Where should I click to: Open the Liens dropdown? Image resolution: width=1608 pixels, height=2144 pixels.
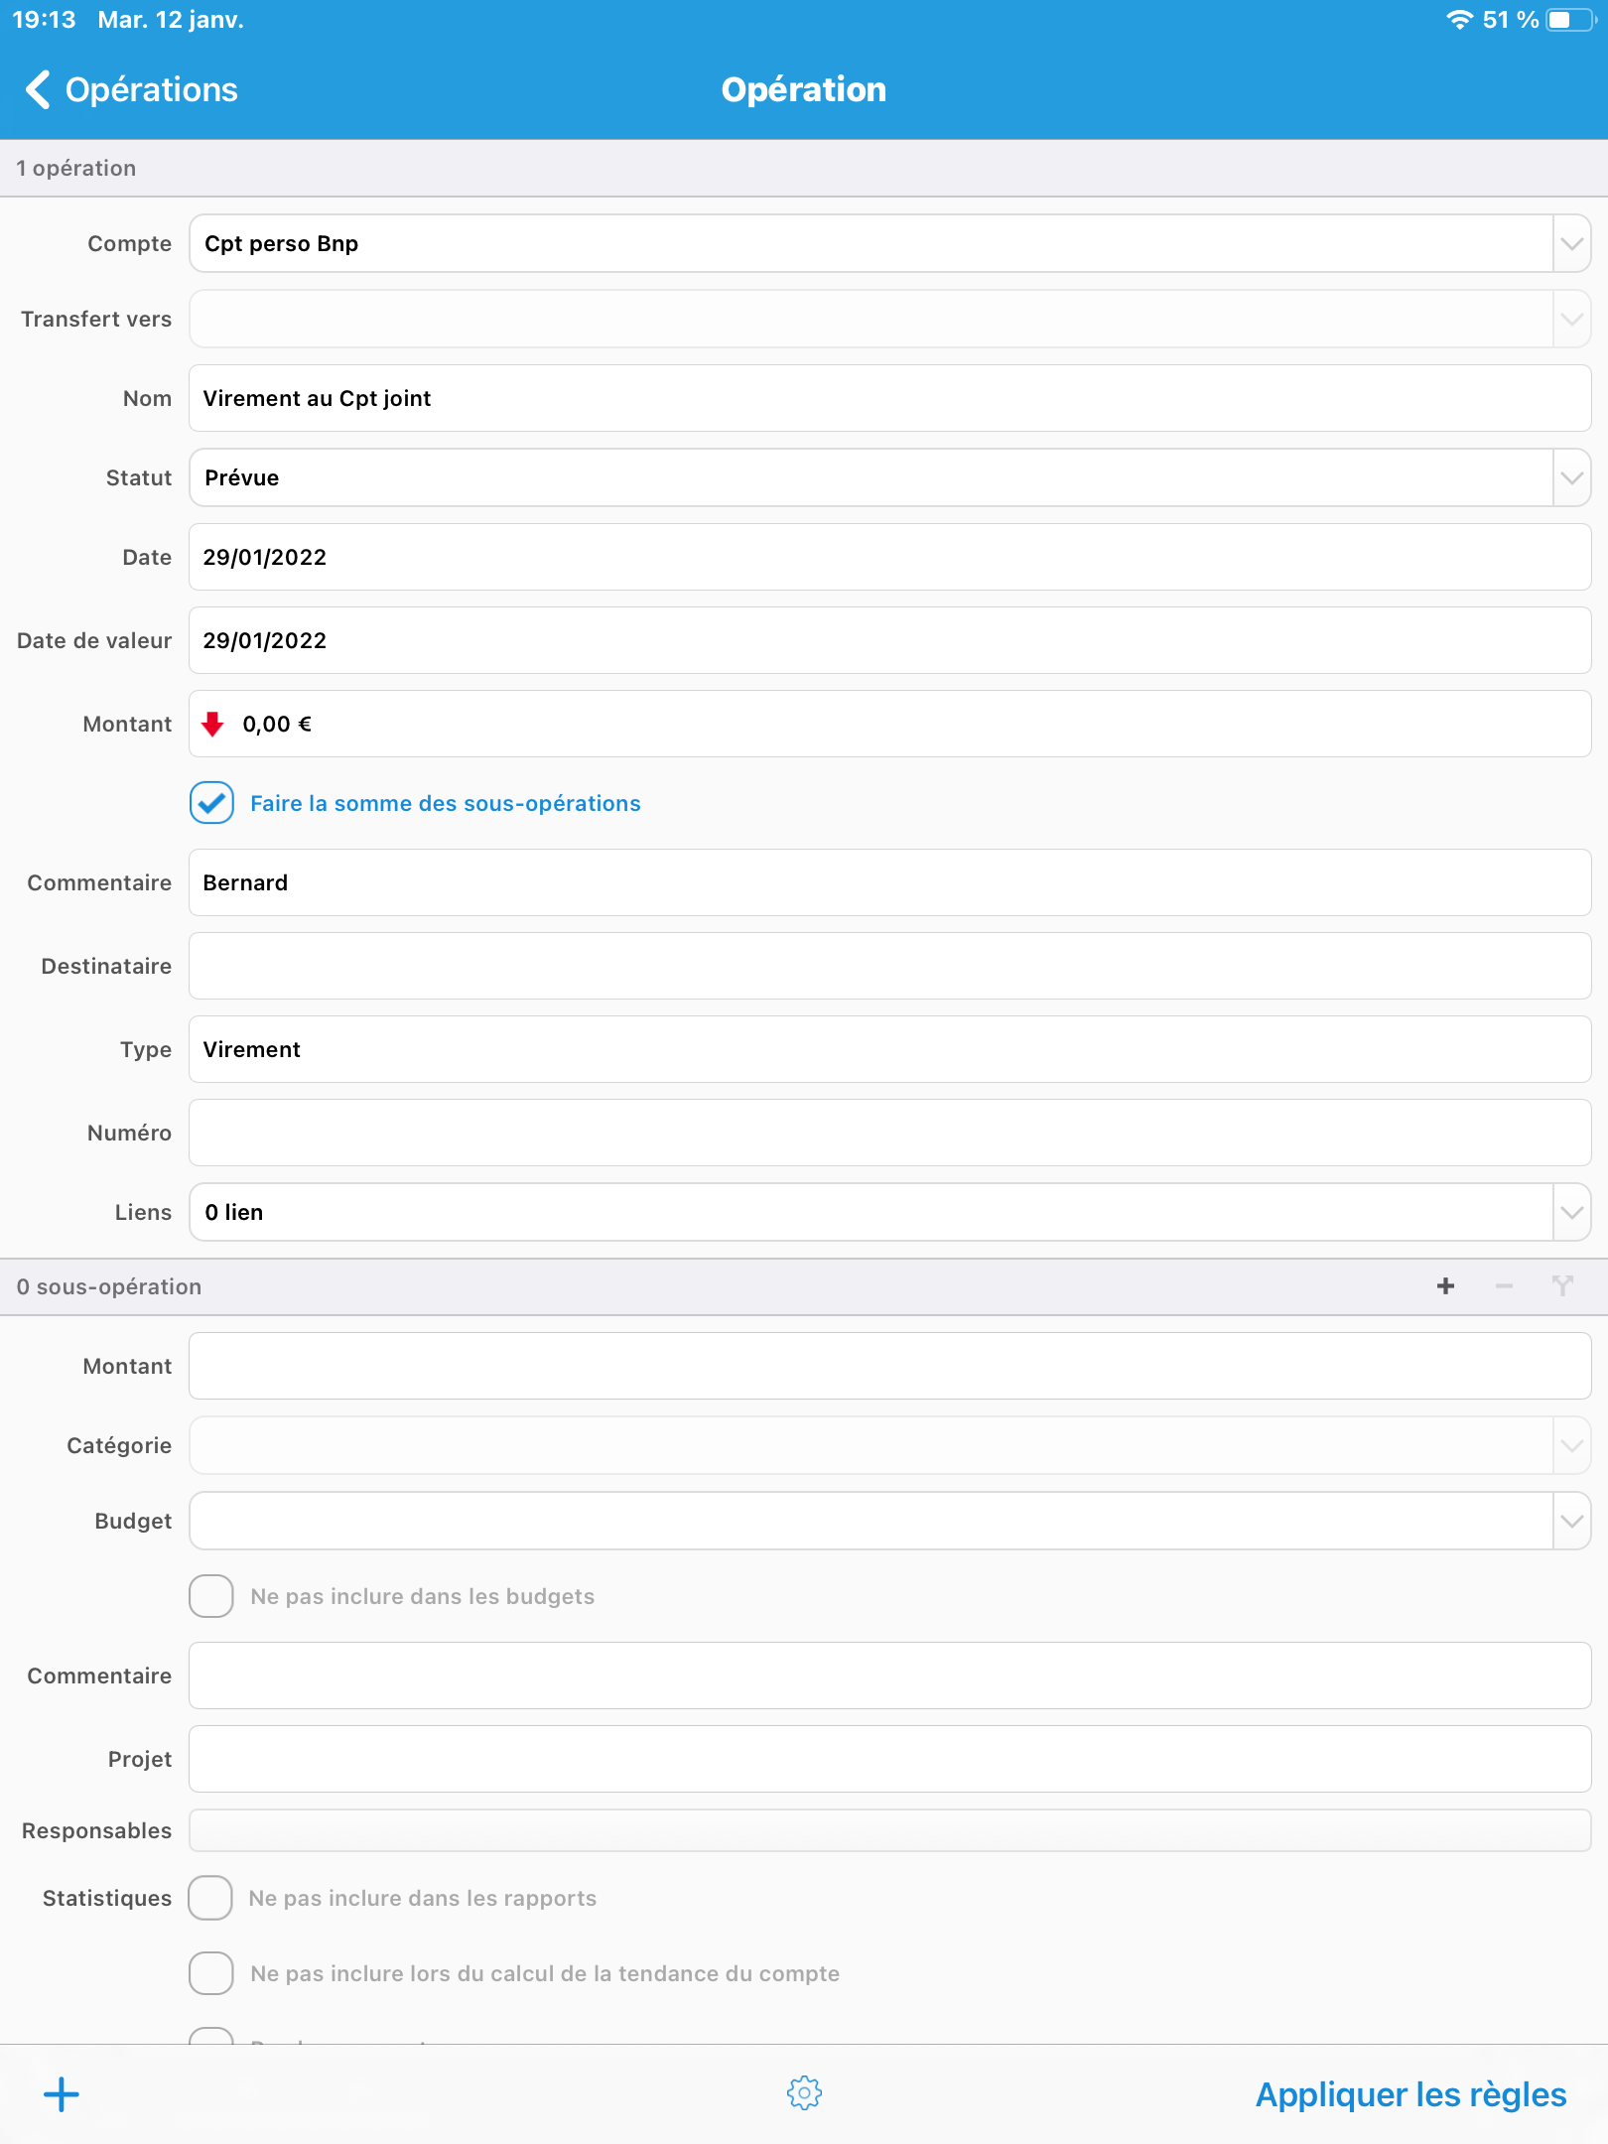(x=1571, y=1212)
